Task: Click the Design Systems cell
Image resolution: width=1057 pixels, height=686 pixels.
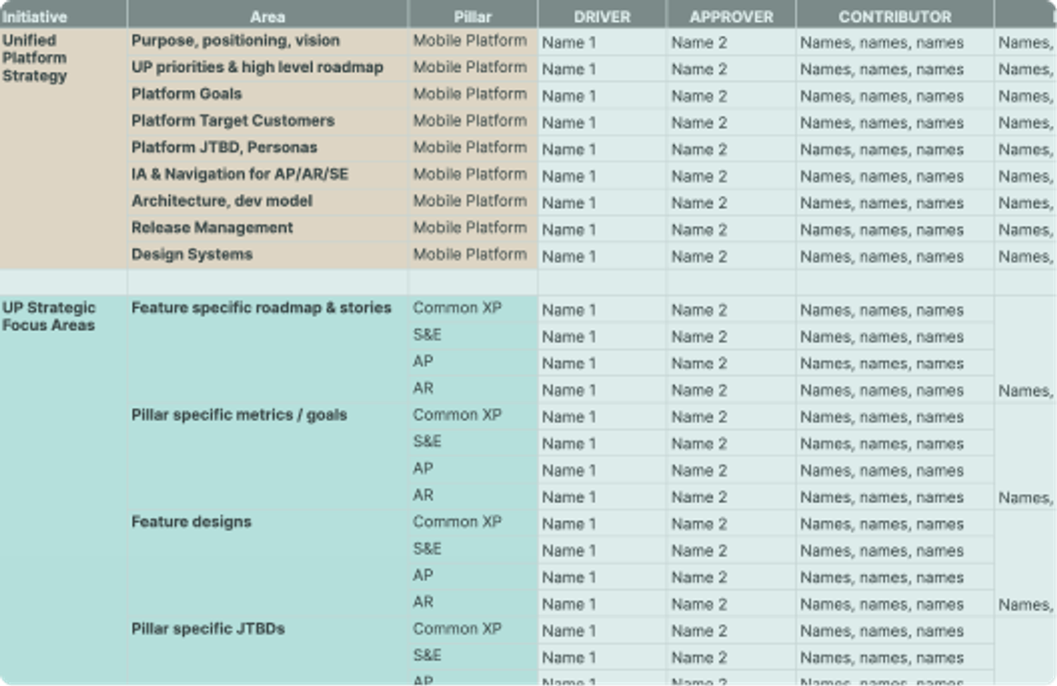Action: tap(192, 254)
